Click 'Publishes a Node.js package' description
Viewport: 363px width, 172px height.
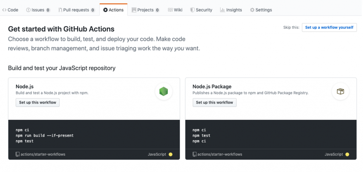[251, 93]
